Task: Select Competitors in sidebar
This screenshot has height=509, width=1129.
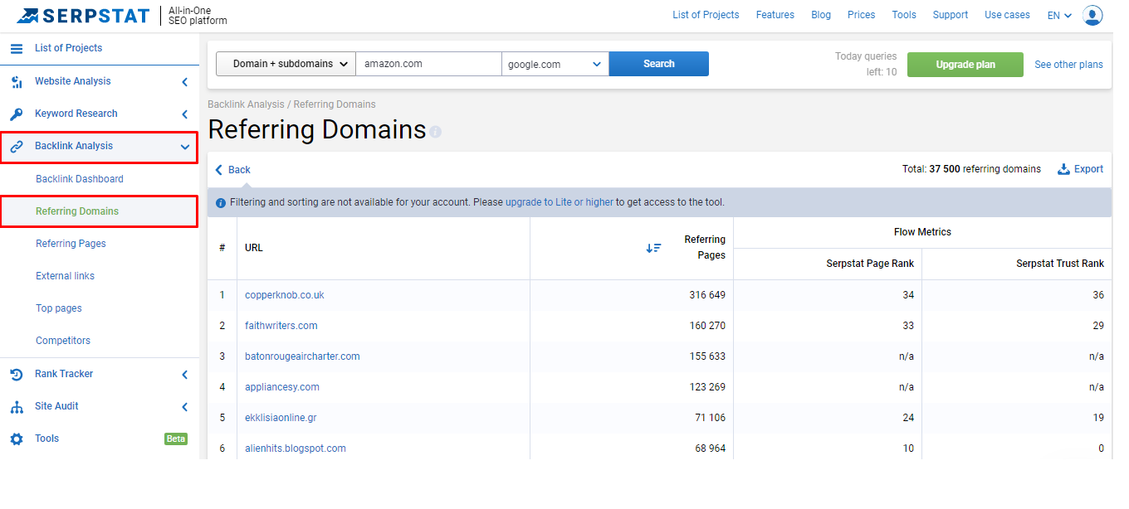Action: [x=63, y=341]
